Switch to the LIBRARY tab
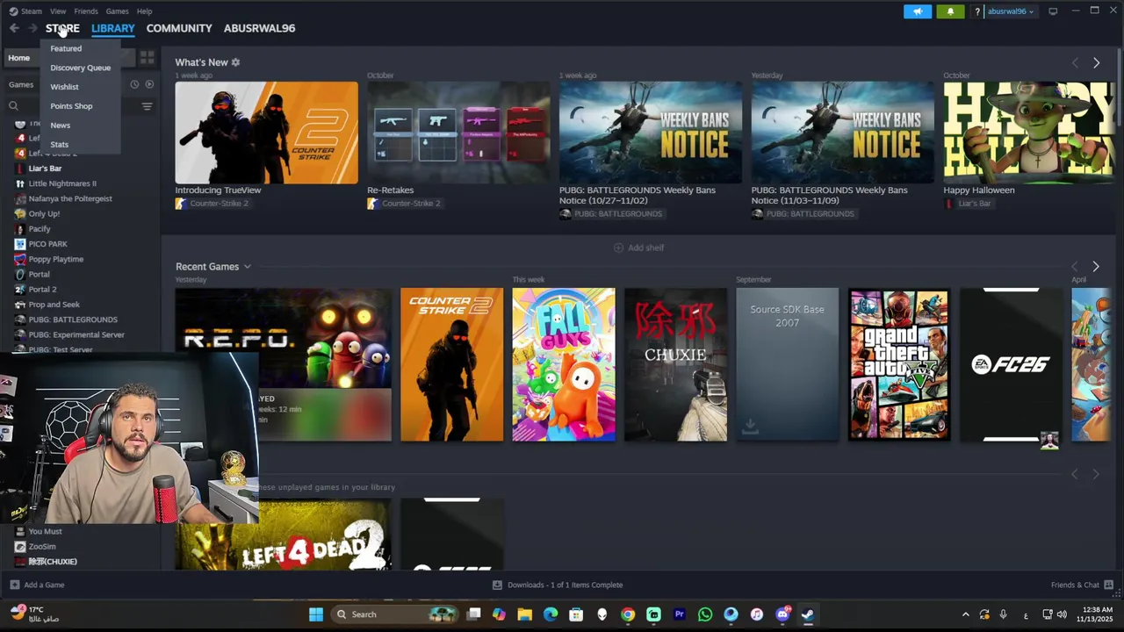The width and height of the screenshot is (1124, 632). point(112,28)
